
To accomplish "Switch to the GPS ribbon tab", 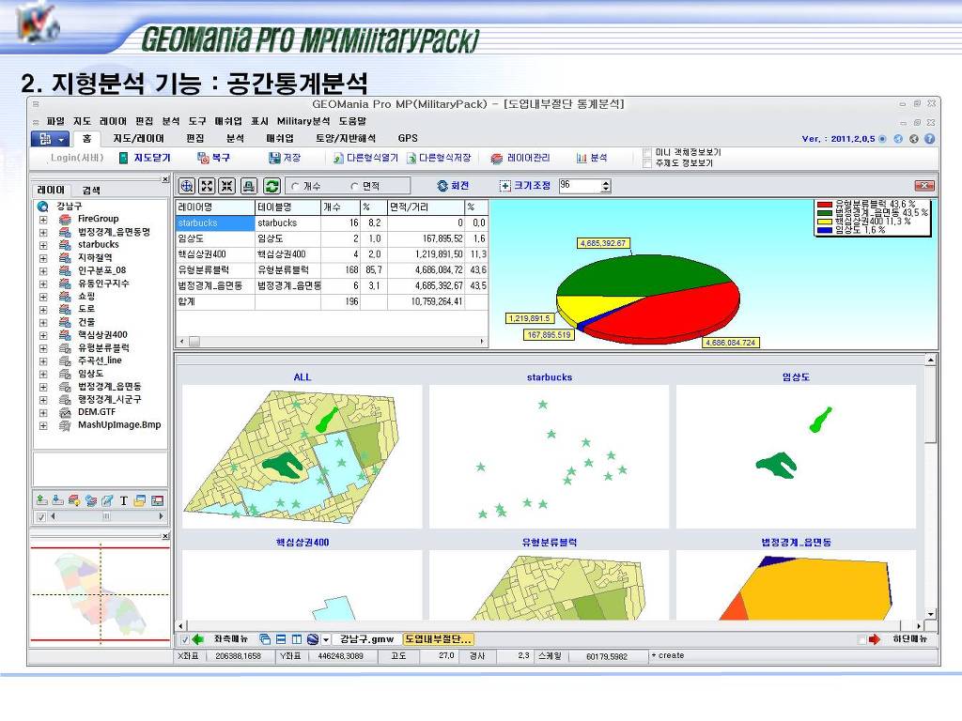I will point(407,138).
